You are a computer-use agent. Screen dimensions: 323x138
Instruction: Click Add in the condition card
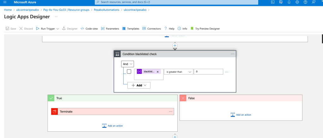pyautogui.click(x=139, y=86)
